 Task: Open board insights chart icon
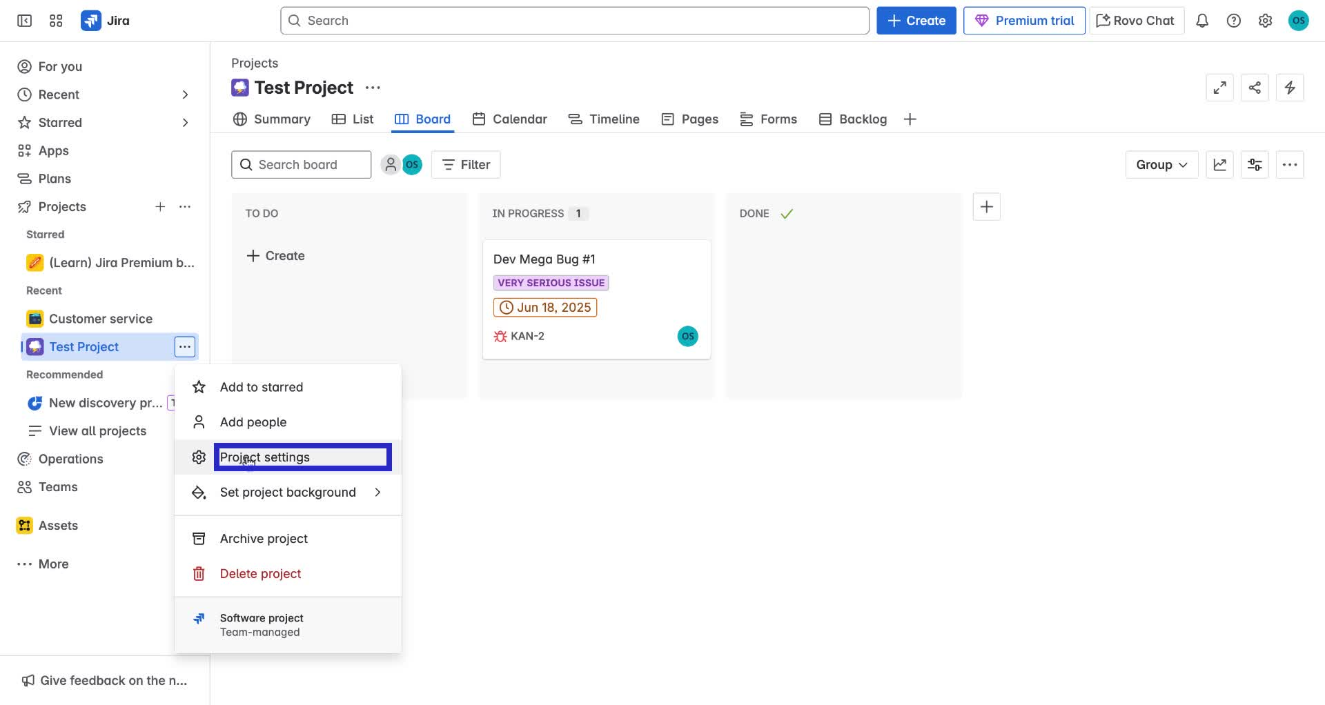coord(1220,164)
